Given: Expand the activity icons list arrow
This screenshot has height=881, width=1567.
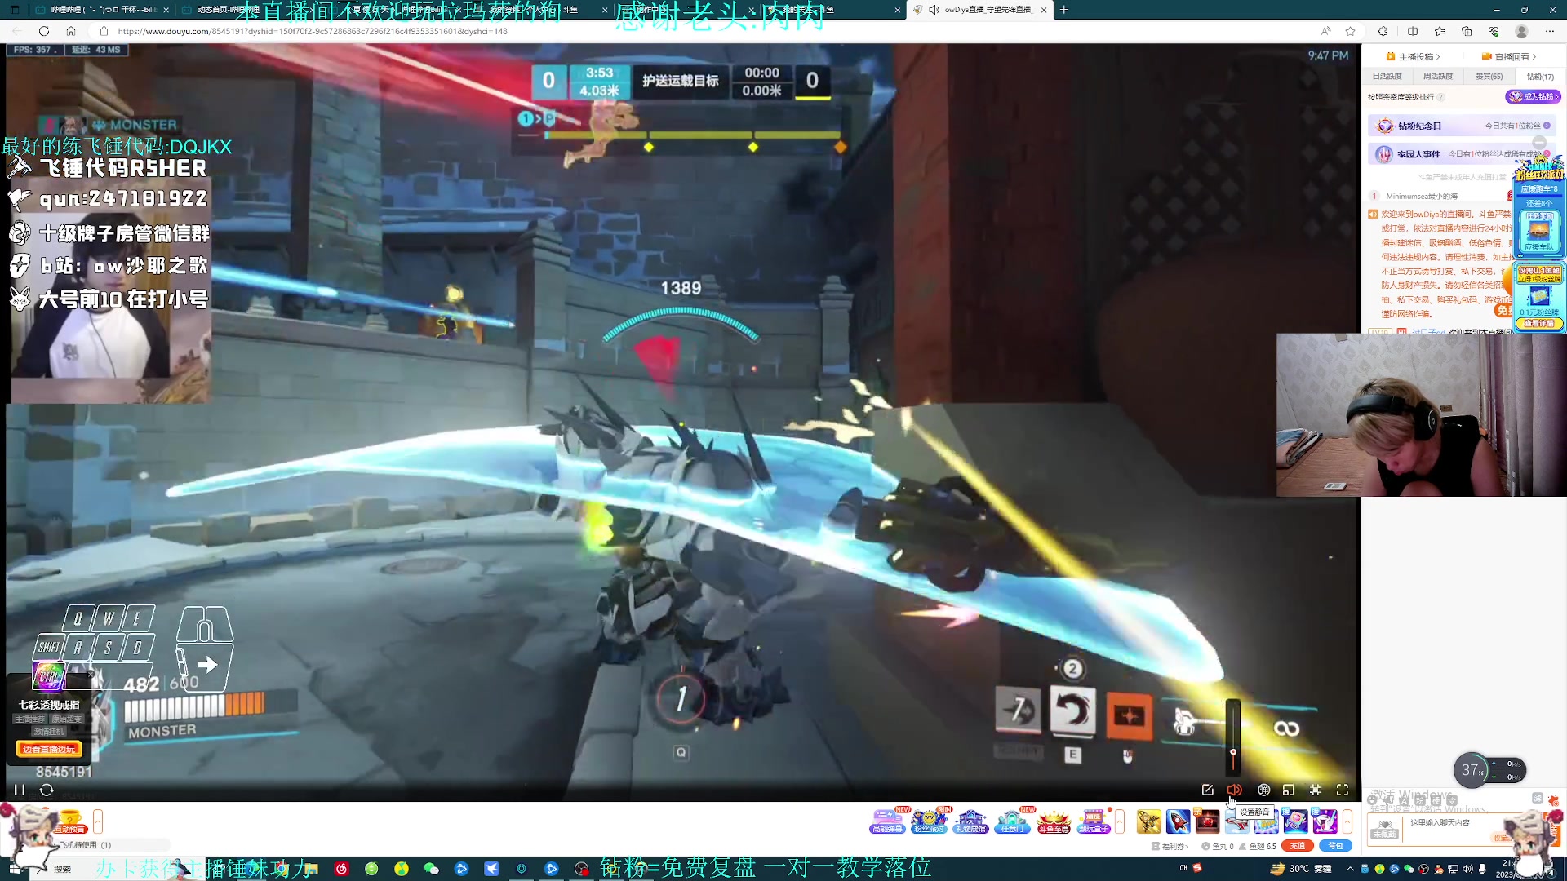Looking at the screenshot, I should [x=1120, y=821].
